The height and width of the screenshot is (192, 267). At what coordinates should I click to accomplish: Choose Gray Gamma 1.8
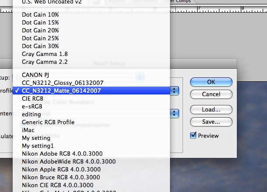[91, 54]
